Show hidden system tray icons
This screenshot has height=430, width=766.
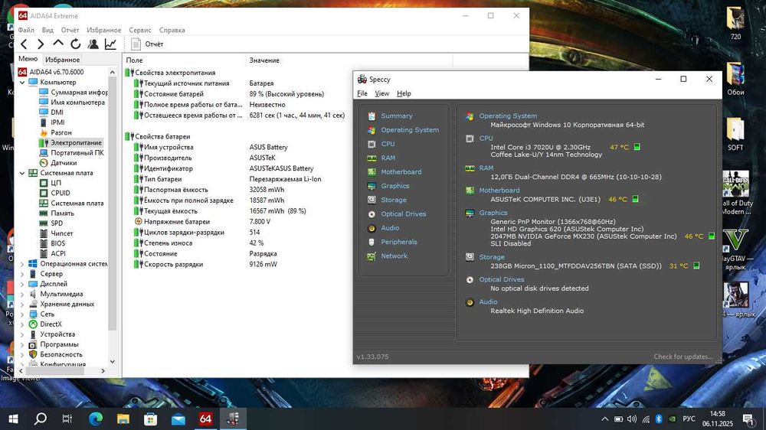pos(605,419)
